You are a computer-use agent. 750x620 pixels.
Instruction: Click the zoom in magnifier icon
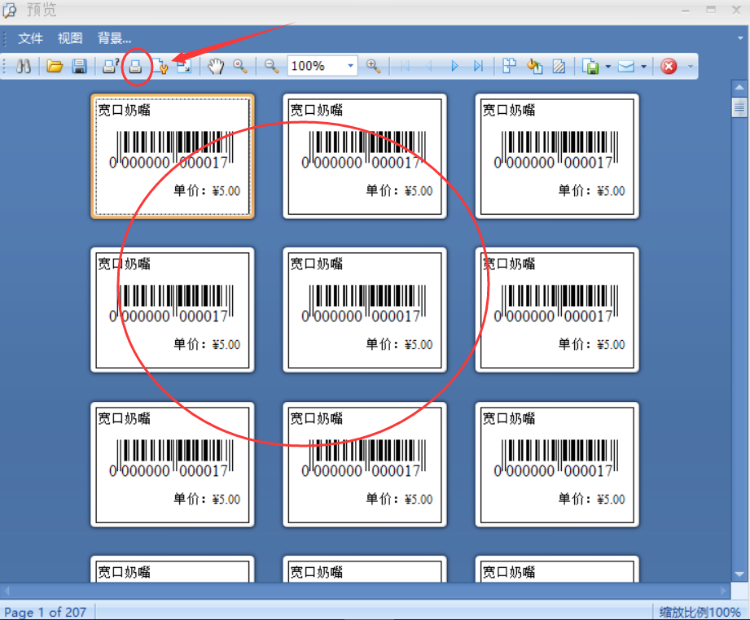(x=374, y=67)
